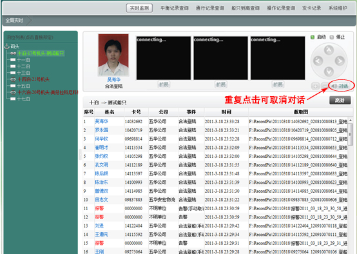The image size is (357, 254).
Task: Open 罗永国 in table row 2
Action: (x=102, y=130)
